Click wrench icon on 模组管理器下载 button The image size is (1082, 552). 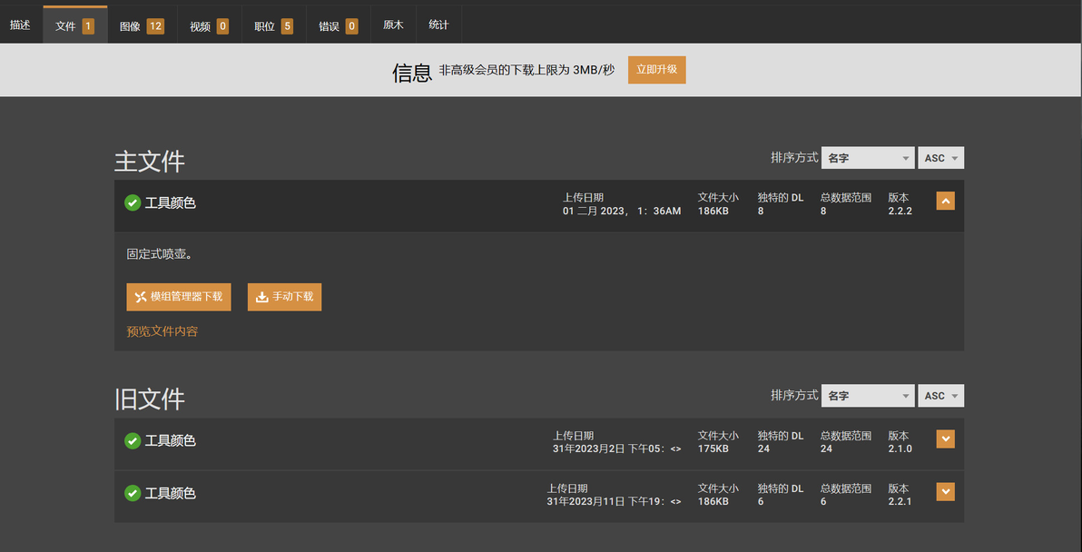[x=141, y=297]
